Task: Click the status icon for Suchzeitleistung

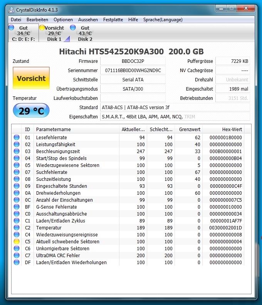Action: tap(17, 179)
